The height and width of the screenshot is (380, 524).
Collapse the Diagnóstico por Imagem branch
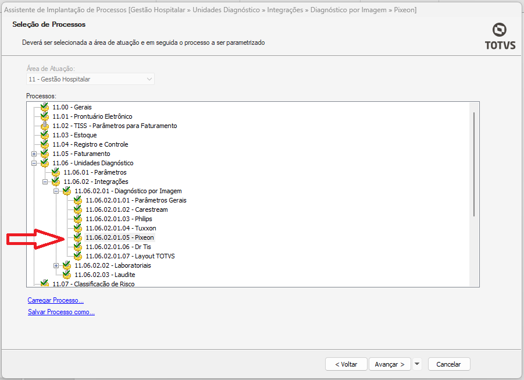[x=56, y=191]
